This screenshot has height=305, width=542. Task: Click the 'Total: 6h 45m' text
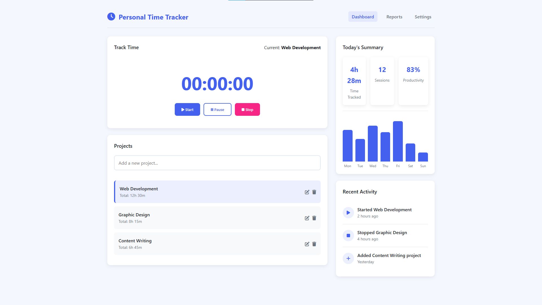pos(130,247)
